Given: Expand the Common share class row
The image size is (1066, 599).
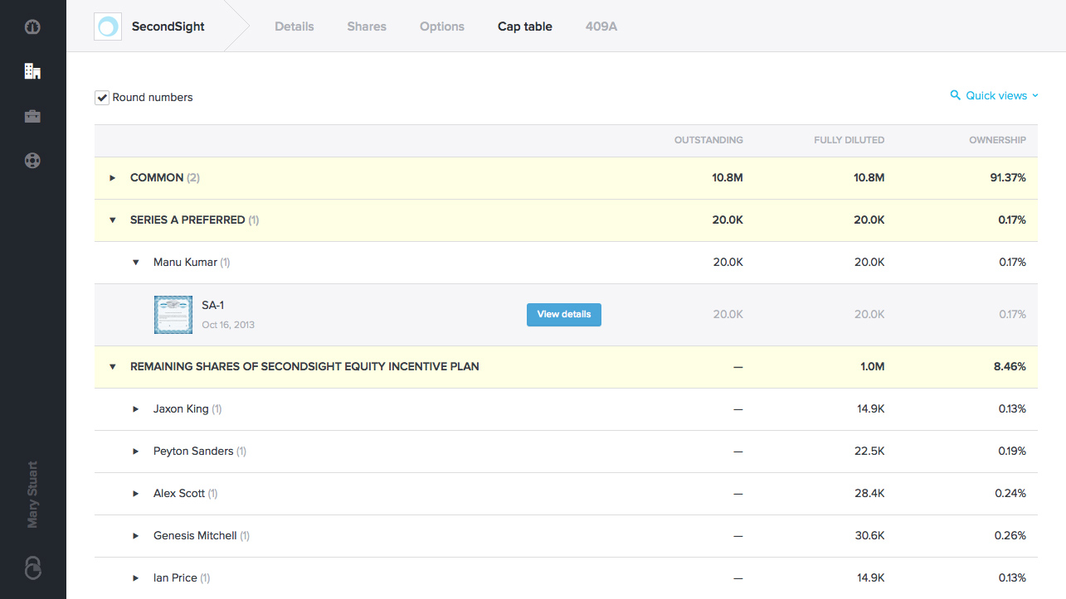Looking at the screenshot, I should (113, 178).
